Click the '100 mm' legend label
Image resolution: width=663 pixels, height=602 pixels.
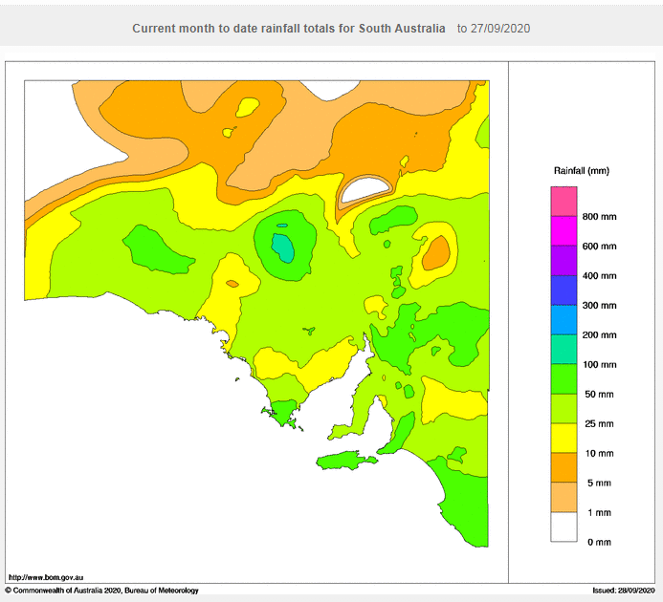[599, 365]
